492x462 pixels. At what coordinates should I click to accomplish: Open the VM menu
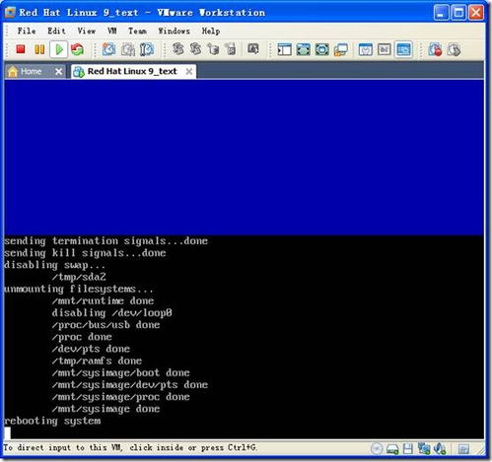point(112,31)
